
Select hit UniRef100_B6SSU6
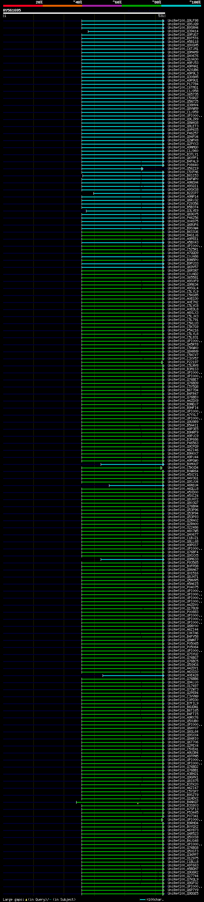pos(183,232)
